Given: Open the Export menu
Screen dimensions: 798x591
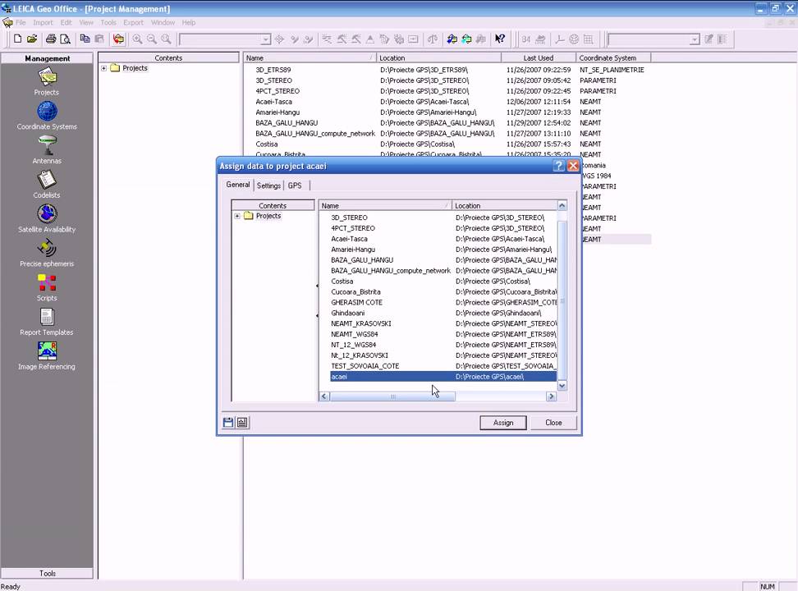Looking at the screenshot, I should (133, 22).
